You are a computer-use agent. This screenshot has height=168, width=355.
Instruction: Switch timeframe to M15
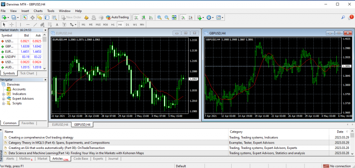[x=98, y=24]
